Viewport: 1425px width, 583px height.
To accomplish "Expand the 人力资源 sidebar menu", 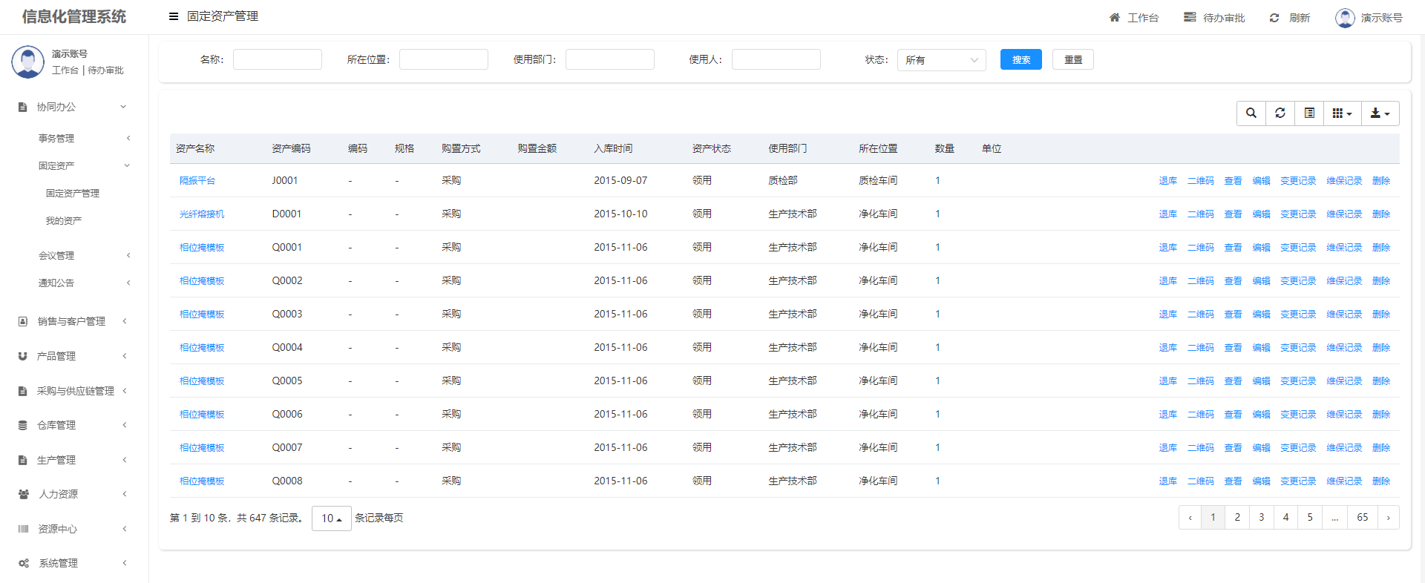I will tap(58, 494).
